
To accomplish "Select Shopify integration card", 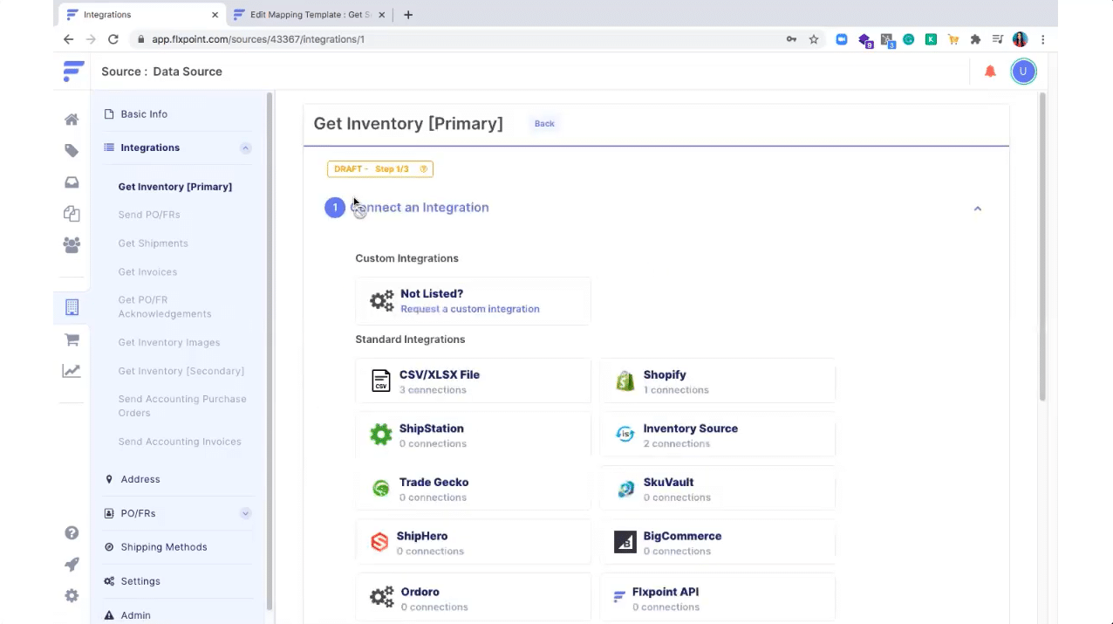I will click(717, 381).
